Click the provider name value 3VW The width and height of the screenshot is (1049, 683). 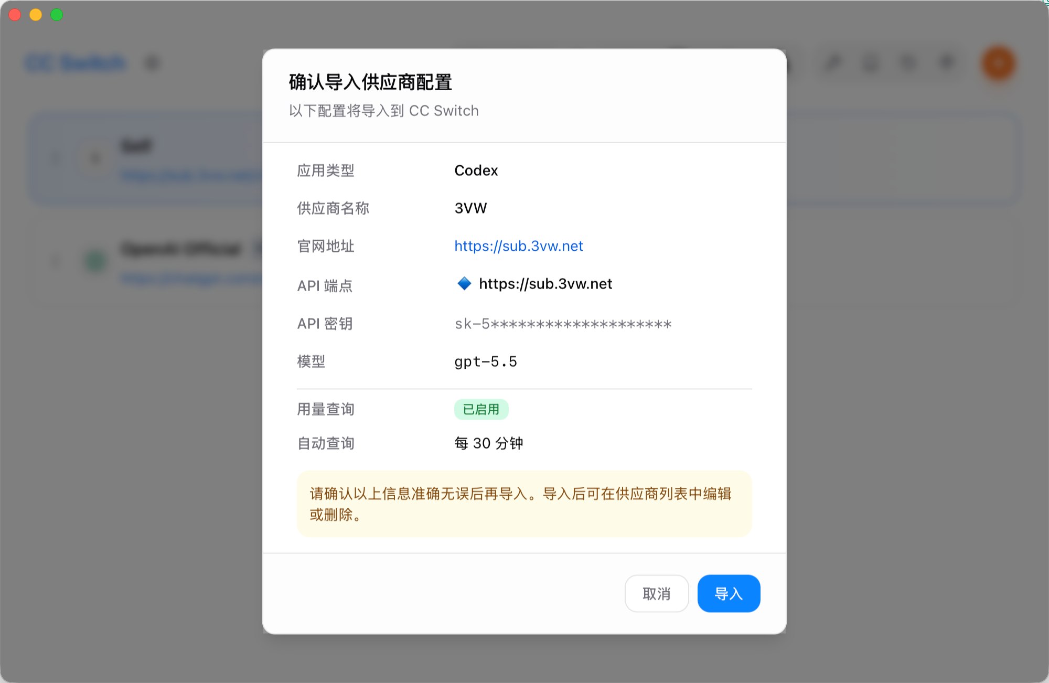[470, 208]
